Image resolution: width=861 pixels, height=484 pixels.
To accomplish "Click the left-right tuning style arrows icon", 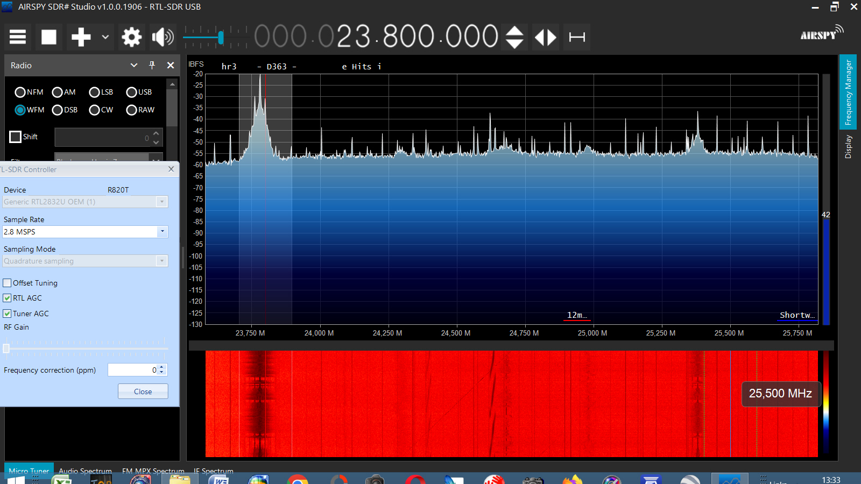I will [x=545, y=37].
